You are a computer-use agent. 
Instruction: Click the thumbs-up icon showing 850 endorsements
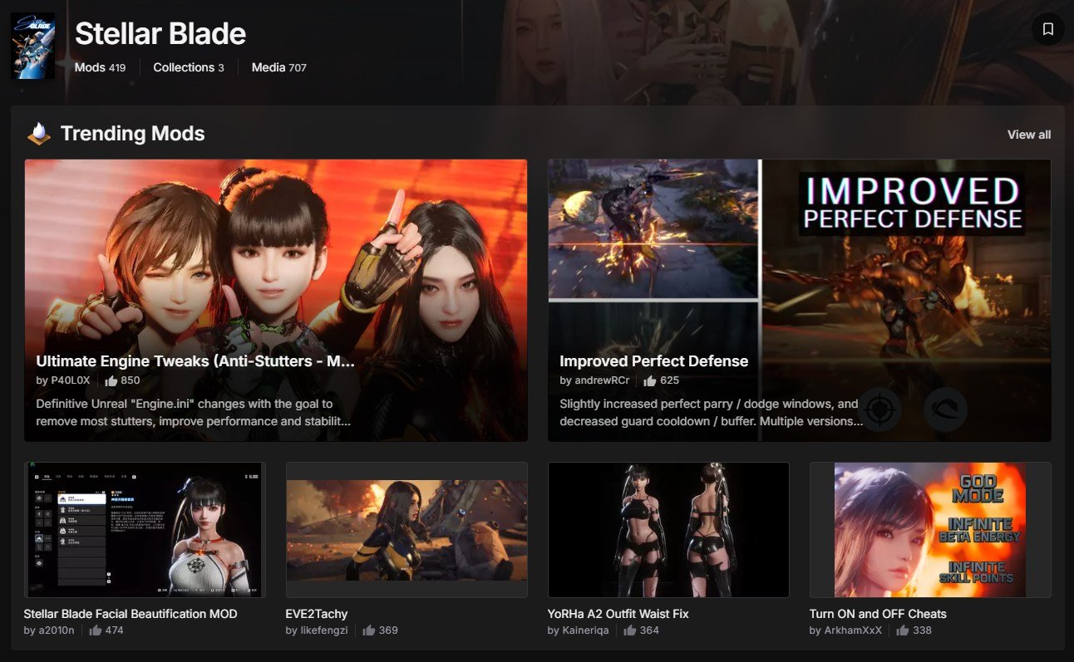[x=111, y=380]
